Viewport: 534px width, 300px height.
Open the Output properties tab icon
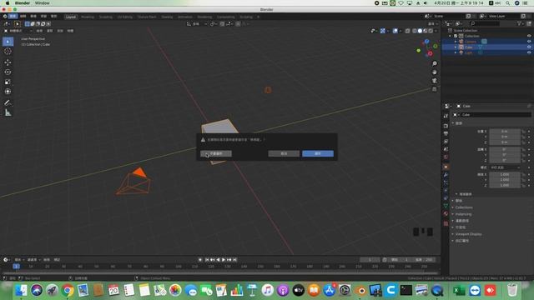(446, 133)
